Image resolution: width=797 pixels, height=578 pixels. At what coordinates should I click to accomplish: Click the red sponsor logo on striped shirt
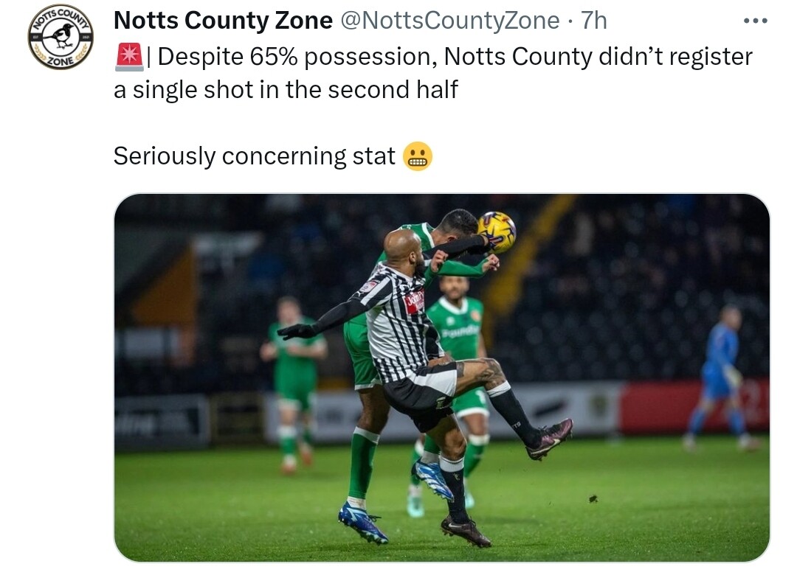[414, 303]
